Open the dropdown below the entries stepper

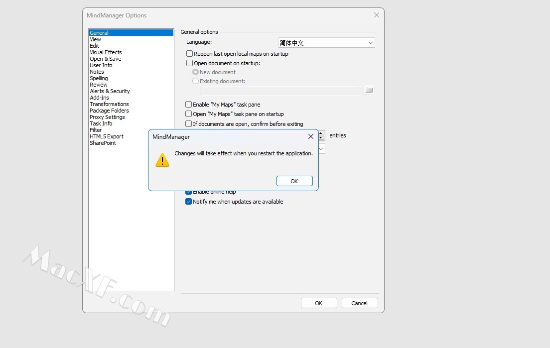click(322, 148)
